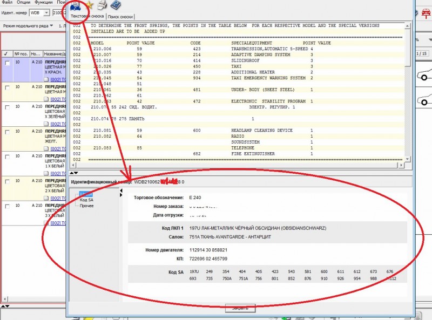Click the № поз. column header

[x=21, y=54]
